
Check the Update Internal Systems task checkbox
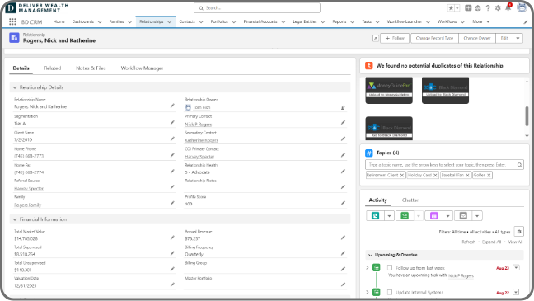[x=390, y=292]
